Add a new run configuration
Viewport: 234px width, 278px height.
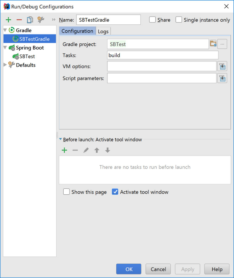coord(8,20)
